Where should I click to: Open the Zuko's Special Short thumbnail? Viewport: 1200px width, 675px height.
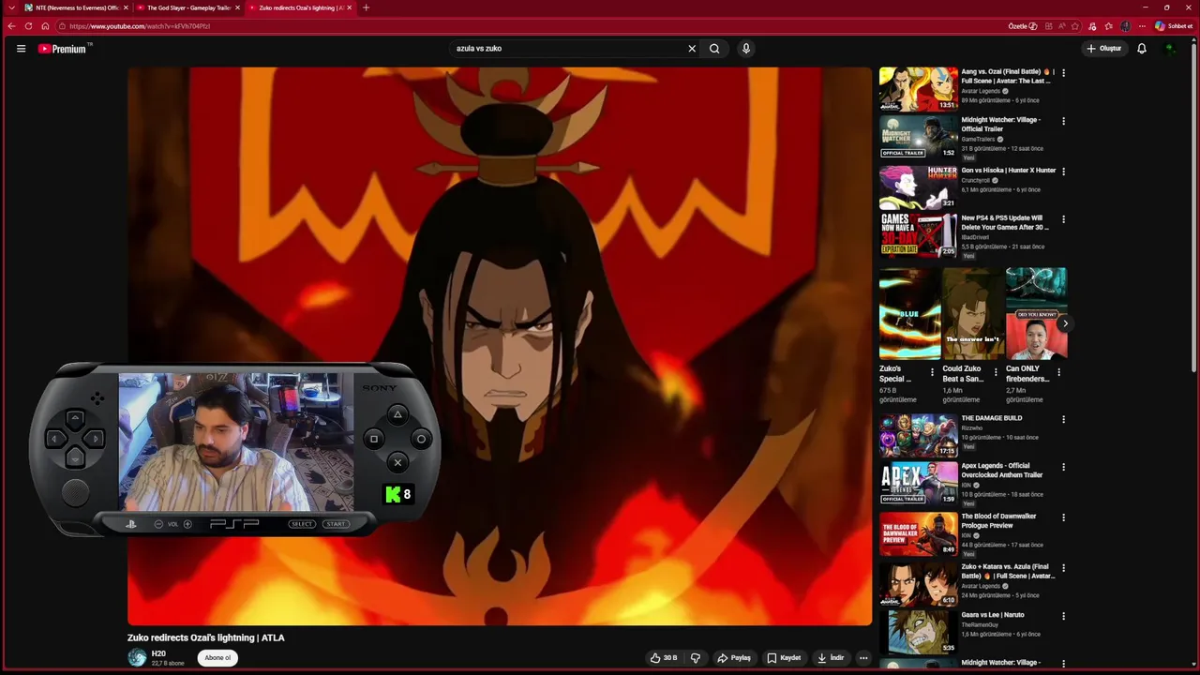point(909,313)
